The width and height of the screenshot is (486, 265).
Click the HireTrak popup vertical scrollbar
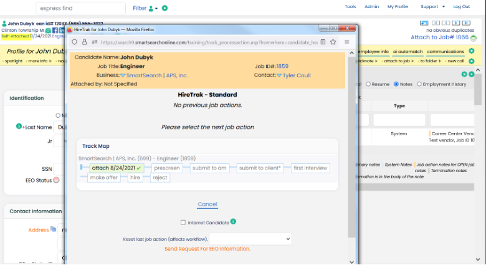pos(351,147)
